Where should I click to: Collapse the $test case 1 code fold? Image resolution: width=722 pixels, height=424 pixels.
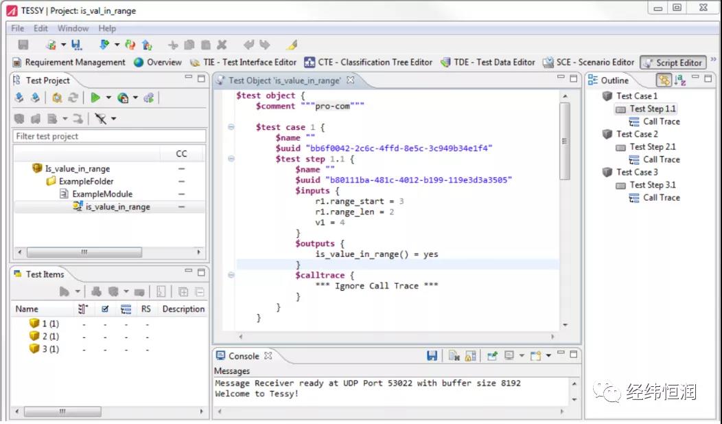click(x=231, y=126)
